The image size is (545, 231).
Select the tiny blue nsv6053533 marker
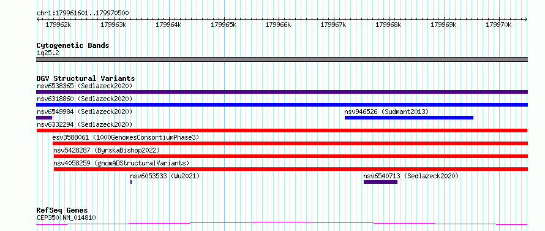131,182
